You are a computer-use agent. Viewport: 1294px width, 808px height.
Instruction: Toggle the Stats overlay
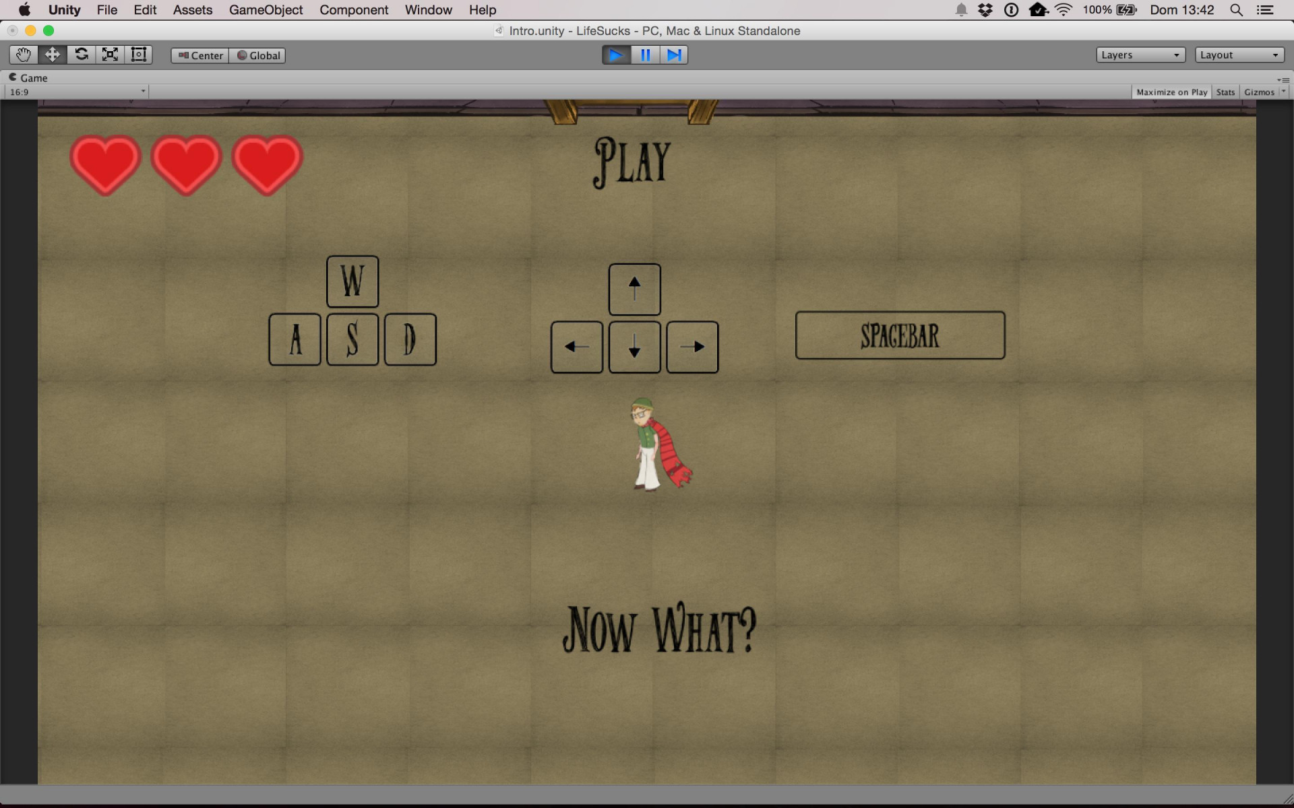[x=1225, y=92]
